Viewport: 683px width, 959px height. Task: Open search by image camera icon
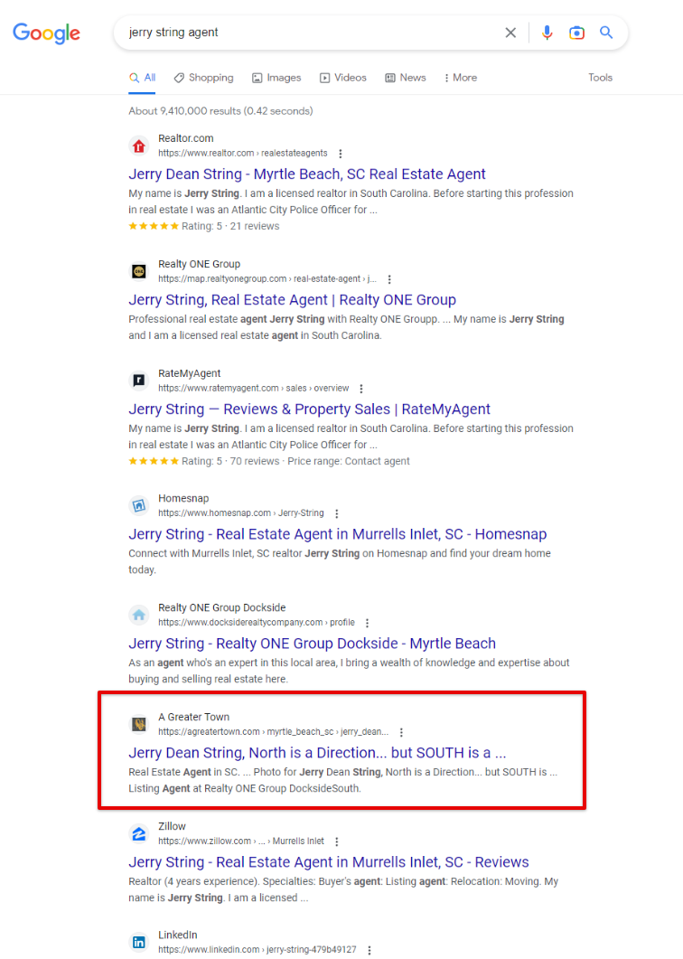[x=576, y=33]
